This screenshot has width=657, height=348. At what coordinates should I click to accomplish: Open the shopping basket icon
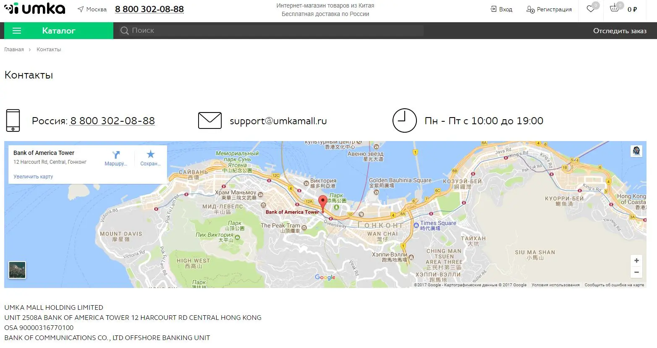(615, 8)
